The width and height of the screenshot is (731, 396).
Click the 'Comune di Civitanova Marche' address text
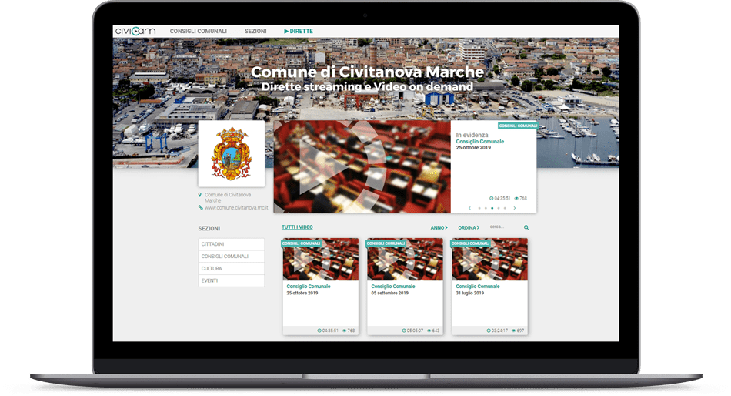click(228, 197)
